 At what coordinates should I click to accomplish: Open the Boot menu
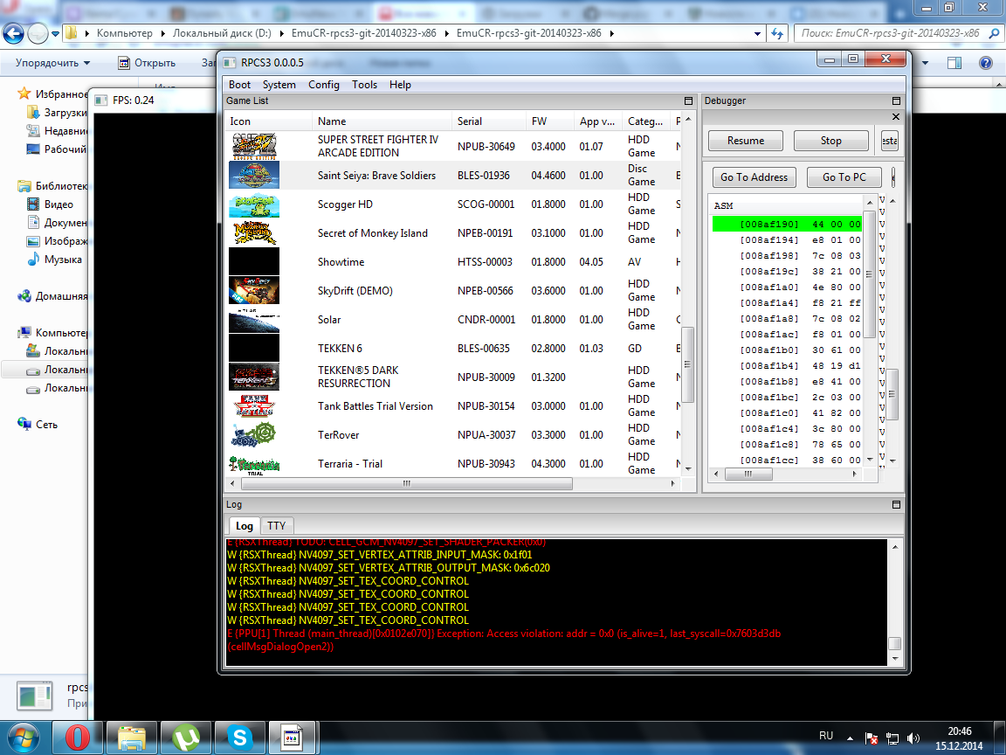239,85
